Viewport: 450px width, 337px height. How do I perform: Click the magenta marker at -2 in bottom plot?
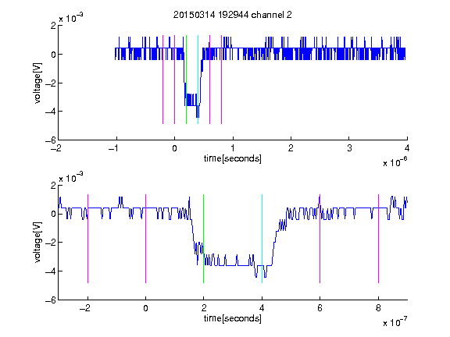[87, 239]
